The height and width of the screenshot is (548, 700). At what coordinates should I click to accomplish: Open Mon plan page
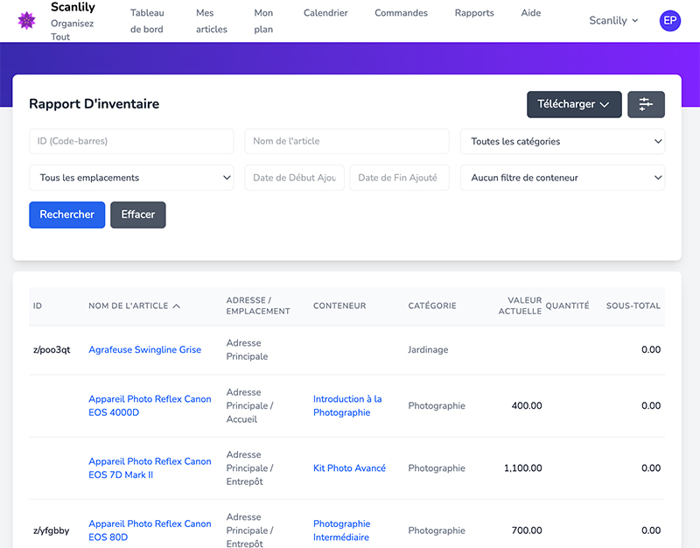pyautogui.click(x=263, y=21)
